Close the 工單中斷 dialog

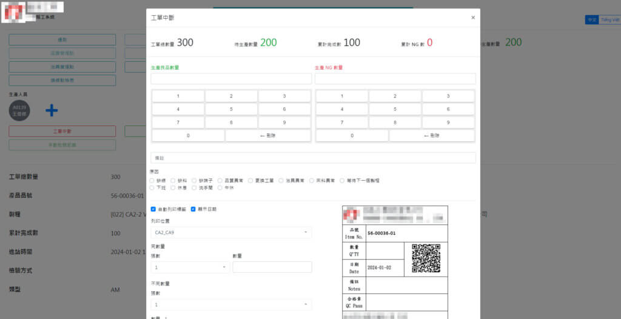473,18
